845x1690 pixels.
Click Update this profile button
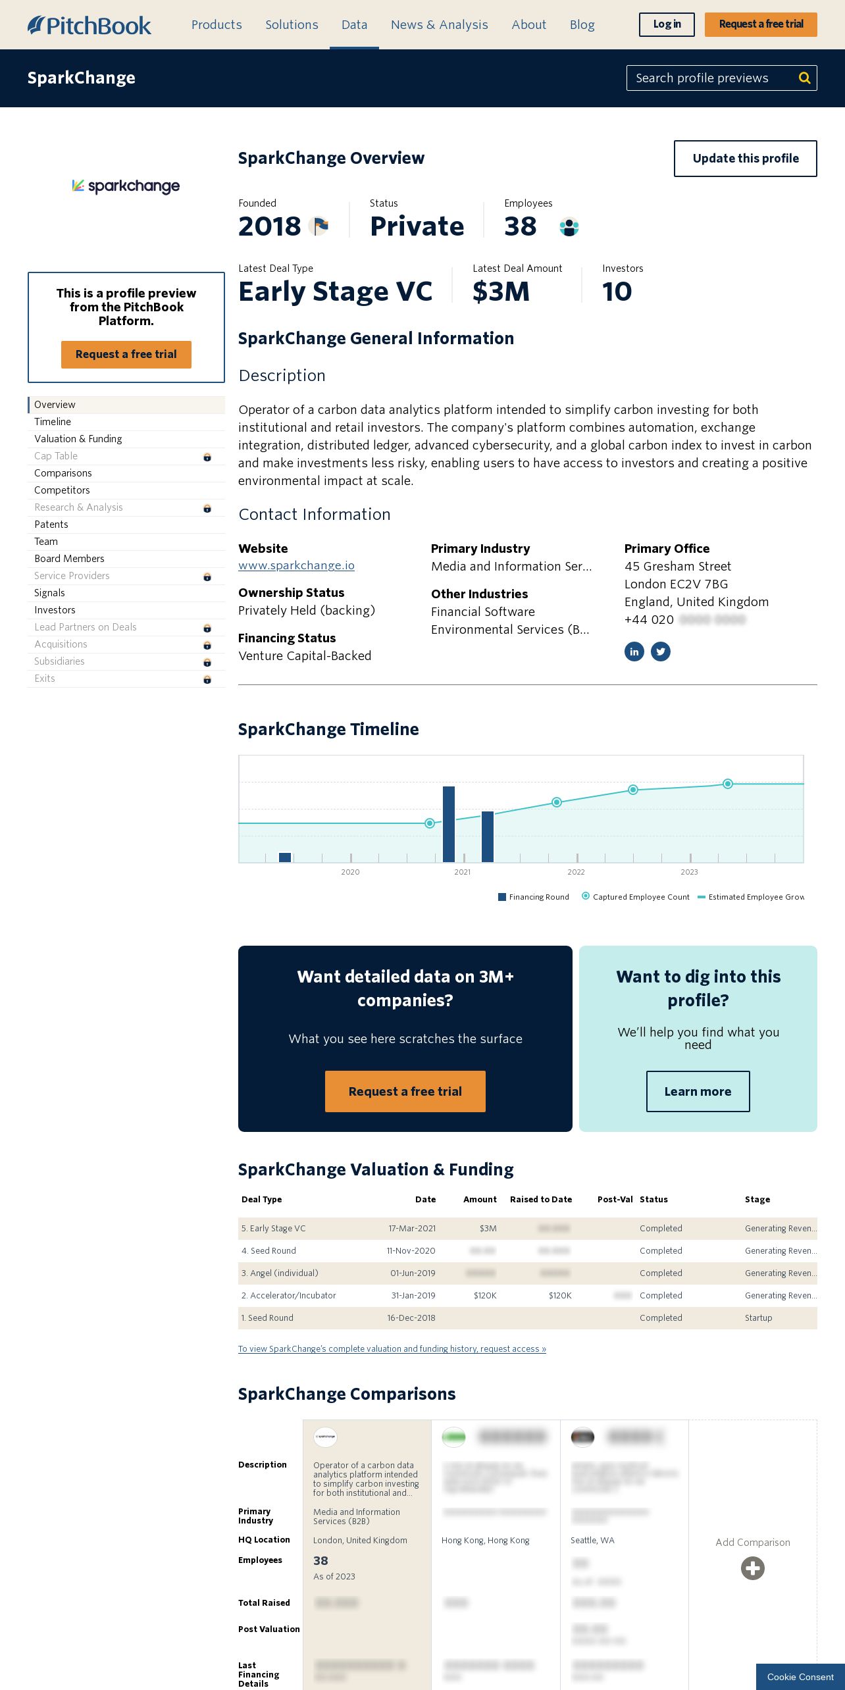(x=746, y=159)
